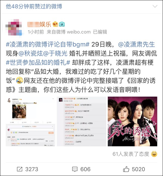Open the @凌潇肃先生 mention link
The width and height of the screenshot is (163, 176).
click(136, 44)
